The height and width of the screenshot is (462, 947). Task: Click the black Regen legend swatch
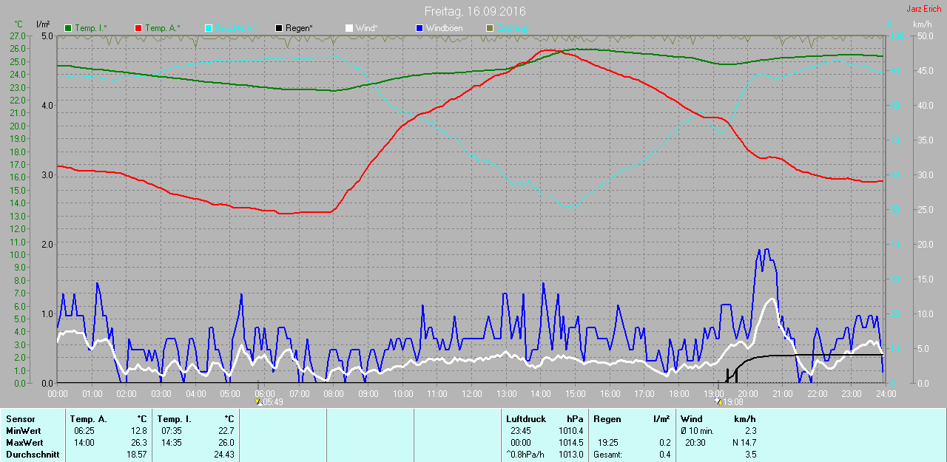pyautogui.click(x=279, y=28)
